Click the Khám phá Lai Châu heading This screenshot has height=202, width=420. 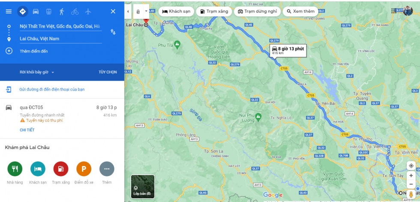27,147
